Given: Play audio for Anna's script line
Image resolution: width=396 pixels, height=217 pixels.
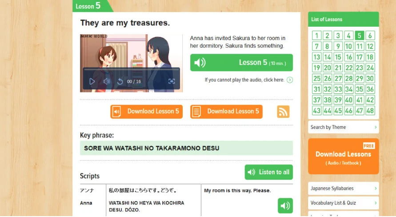Looking at the screenshot, I should (x=285, y=205).
